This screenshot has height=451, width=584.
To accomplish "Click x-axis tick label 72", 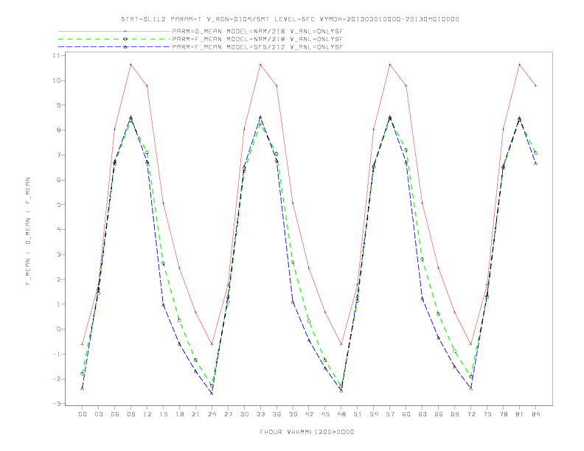I will coord(471,414).
